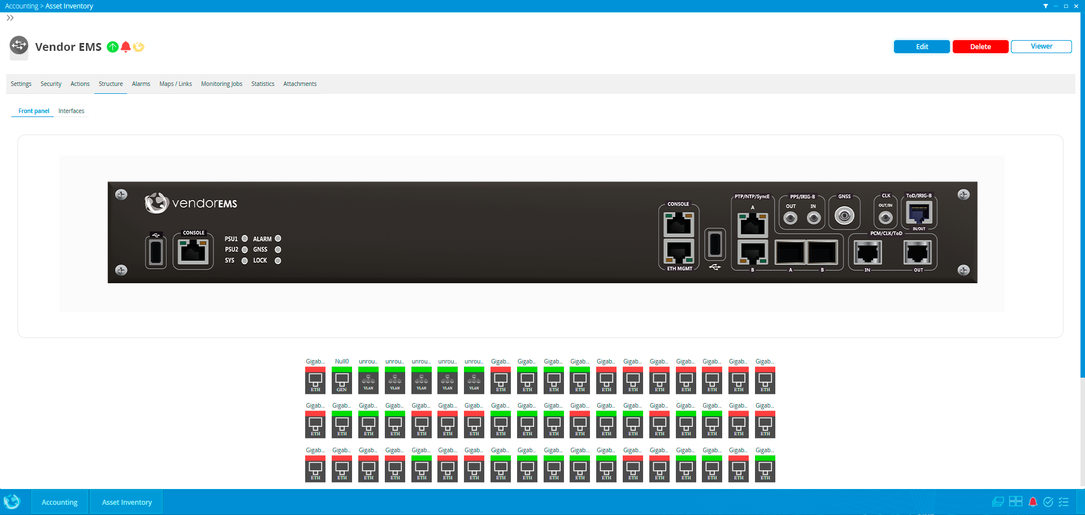Select the Structure tab
Image resolution: width=1085 pixels, height=515 pixels.
[x=111, y=84]
